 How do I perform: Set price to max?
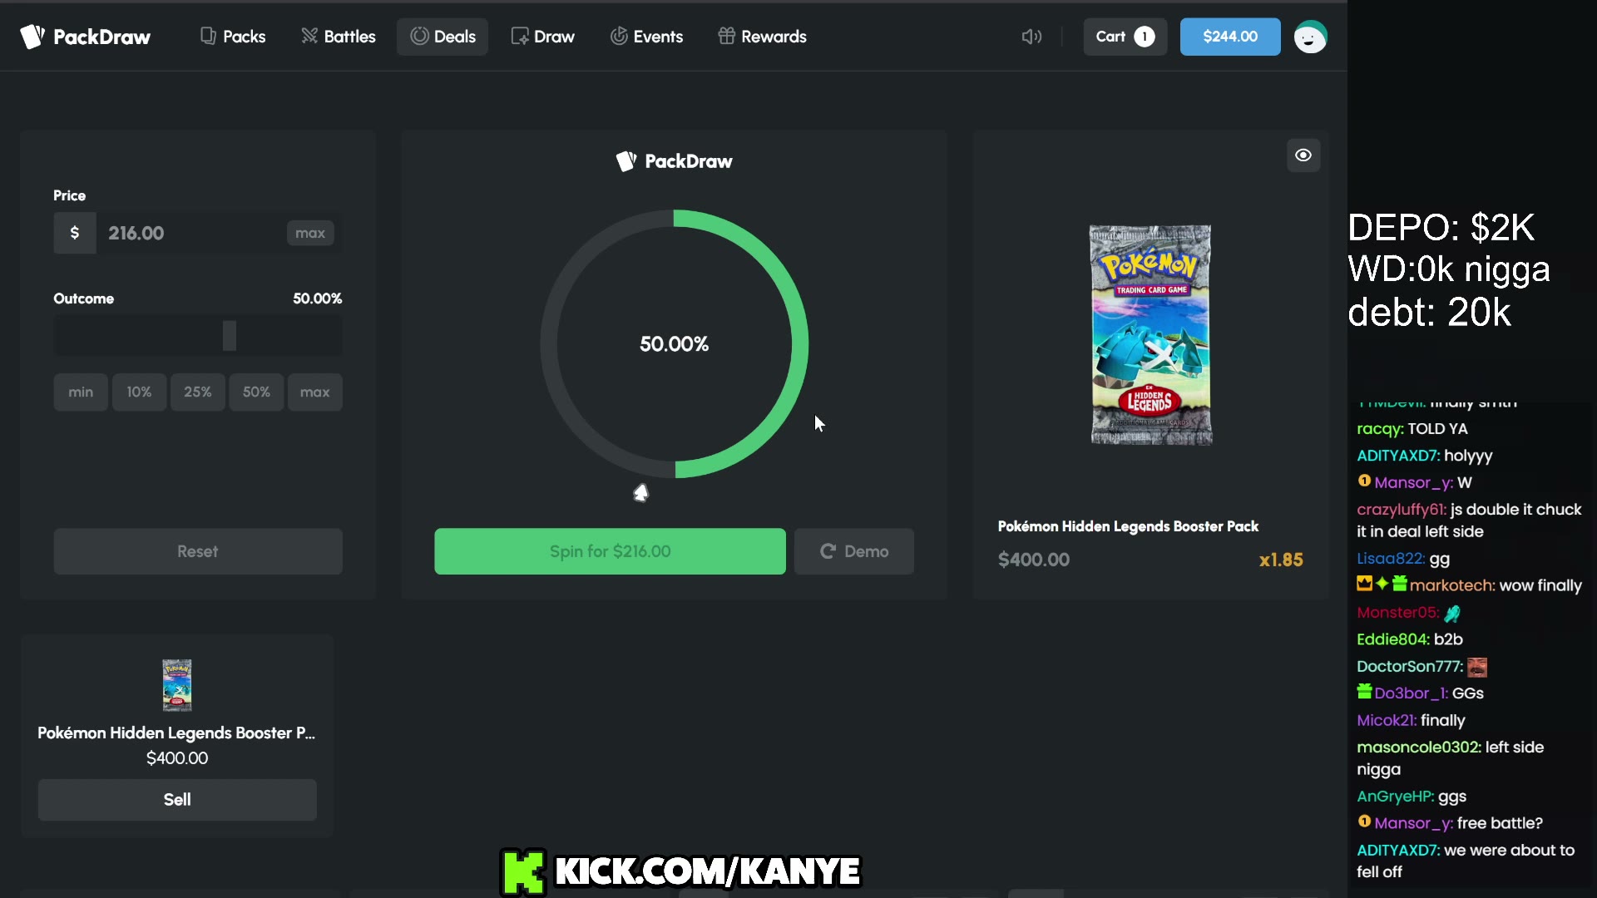(x=310, y=233)
